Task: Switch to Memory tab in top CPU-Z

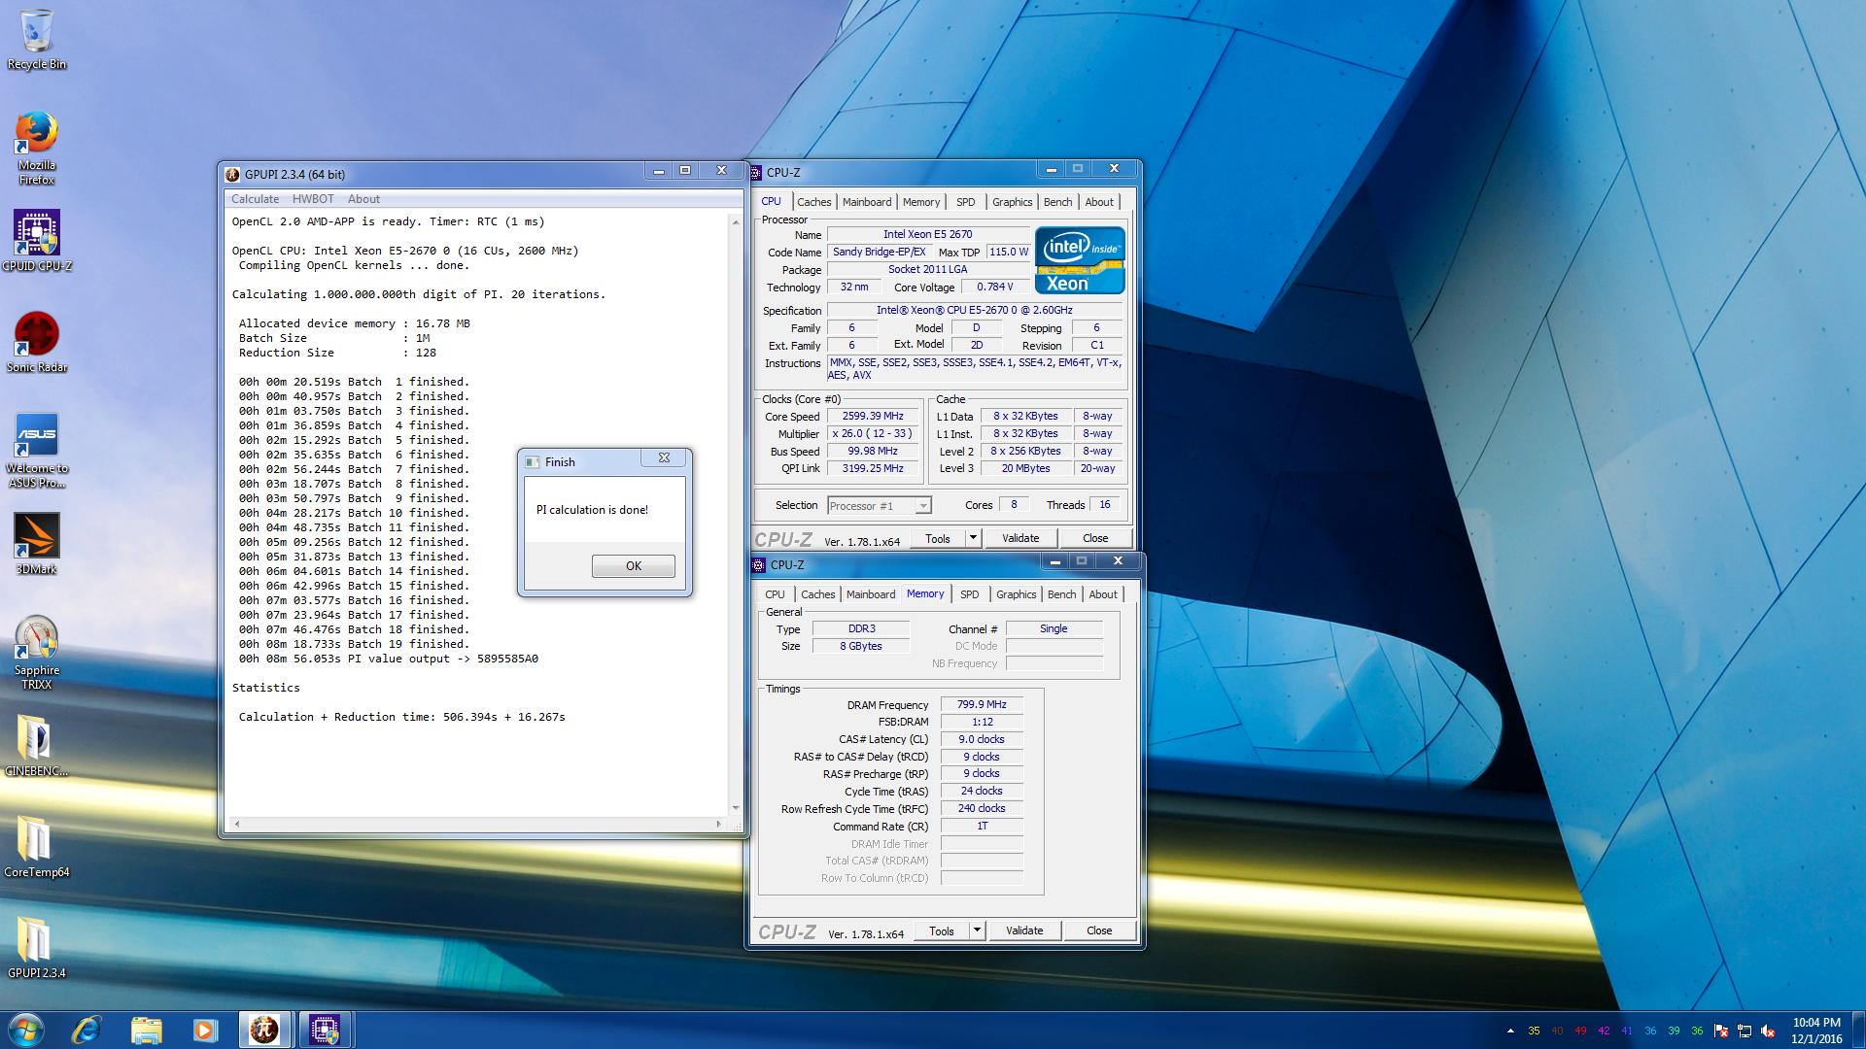Action: [x=921, y=202]
